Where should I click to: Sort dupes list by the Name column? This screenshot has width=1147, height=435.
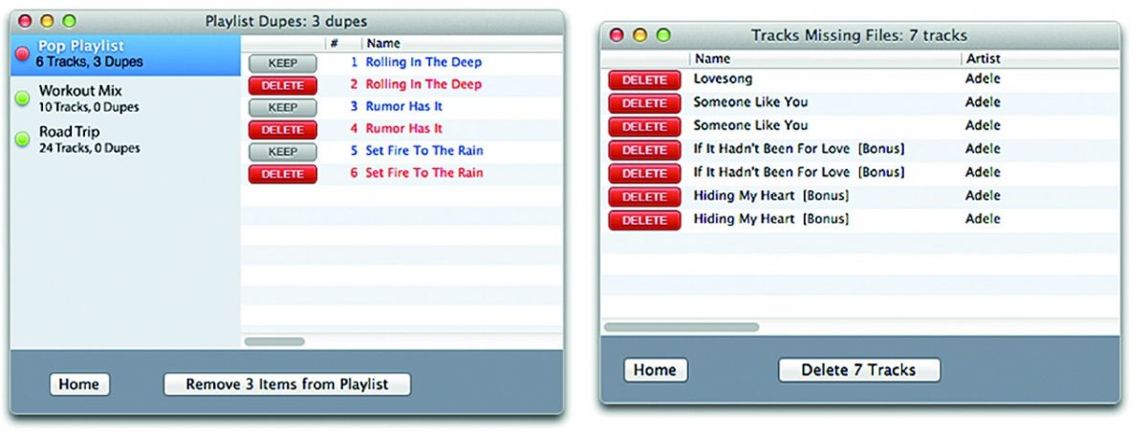click(459, 44)
